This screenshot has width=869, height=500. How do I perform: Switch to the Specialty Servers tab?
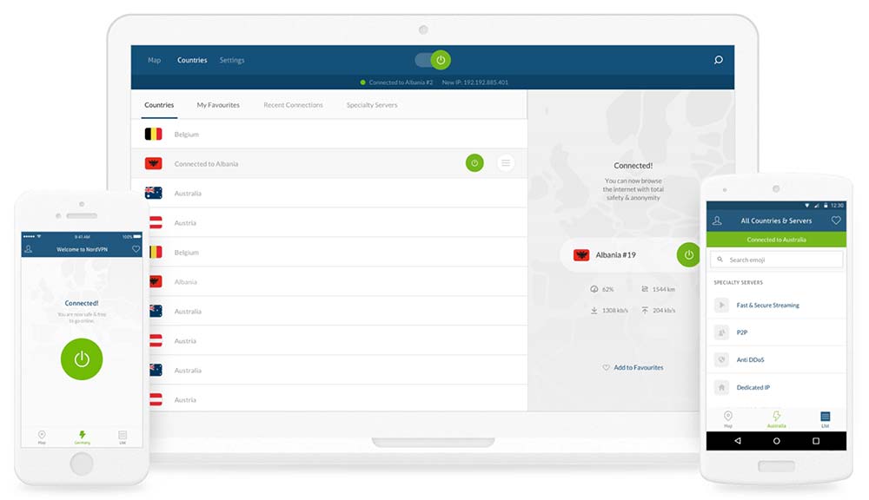(x=372, y=105)
